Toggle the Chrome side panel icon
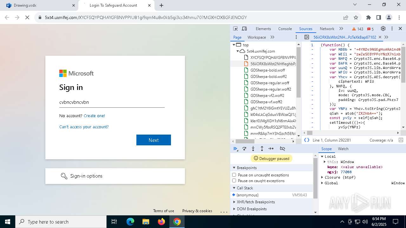Screen dimensions: 406x228 [x=379, y=17]
